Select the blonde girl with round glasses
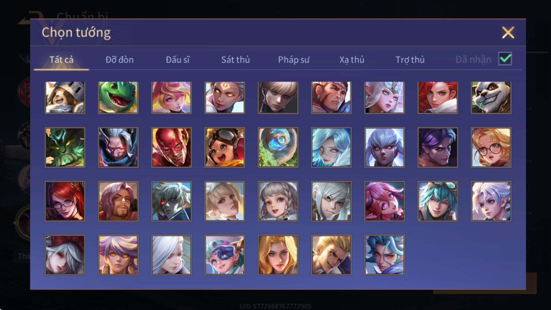The image size is (551, 310). [491, 147]
